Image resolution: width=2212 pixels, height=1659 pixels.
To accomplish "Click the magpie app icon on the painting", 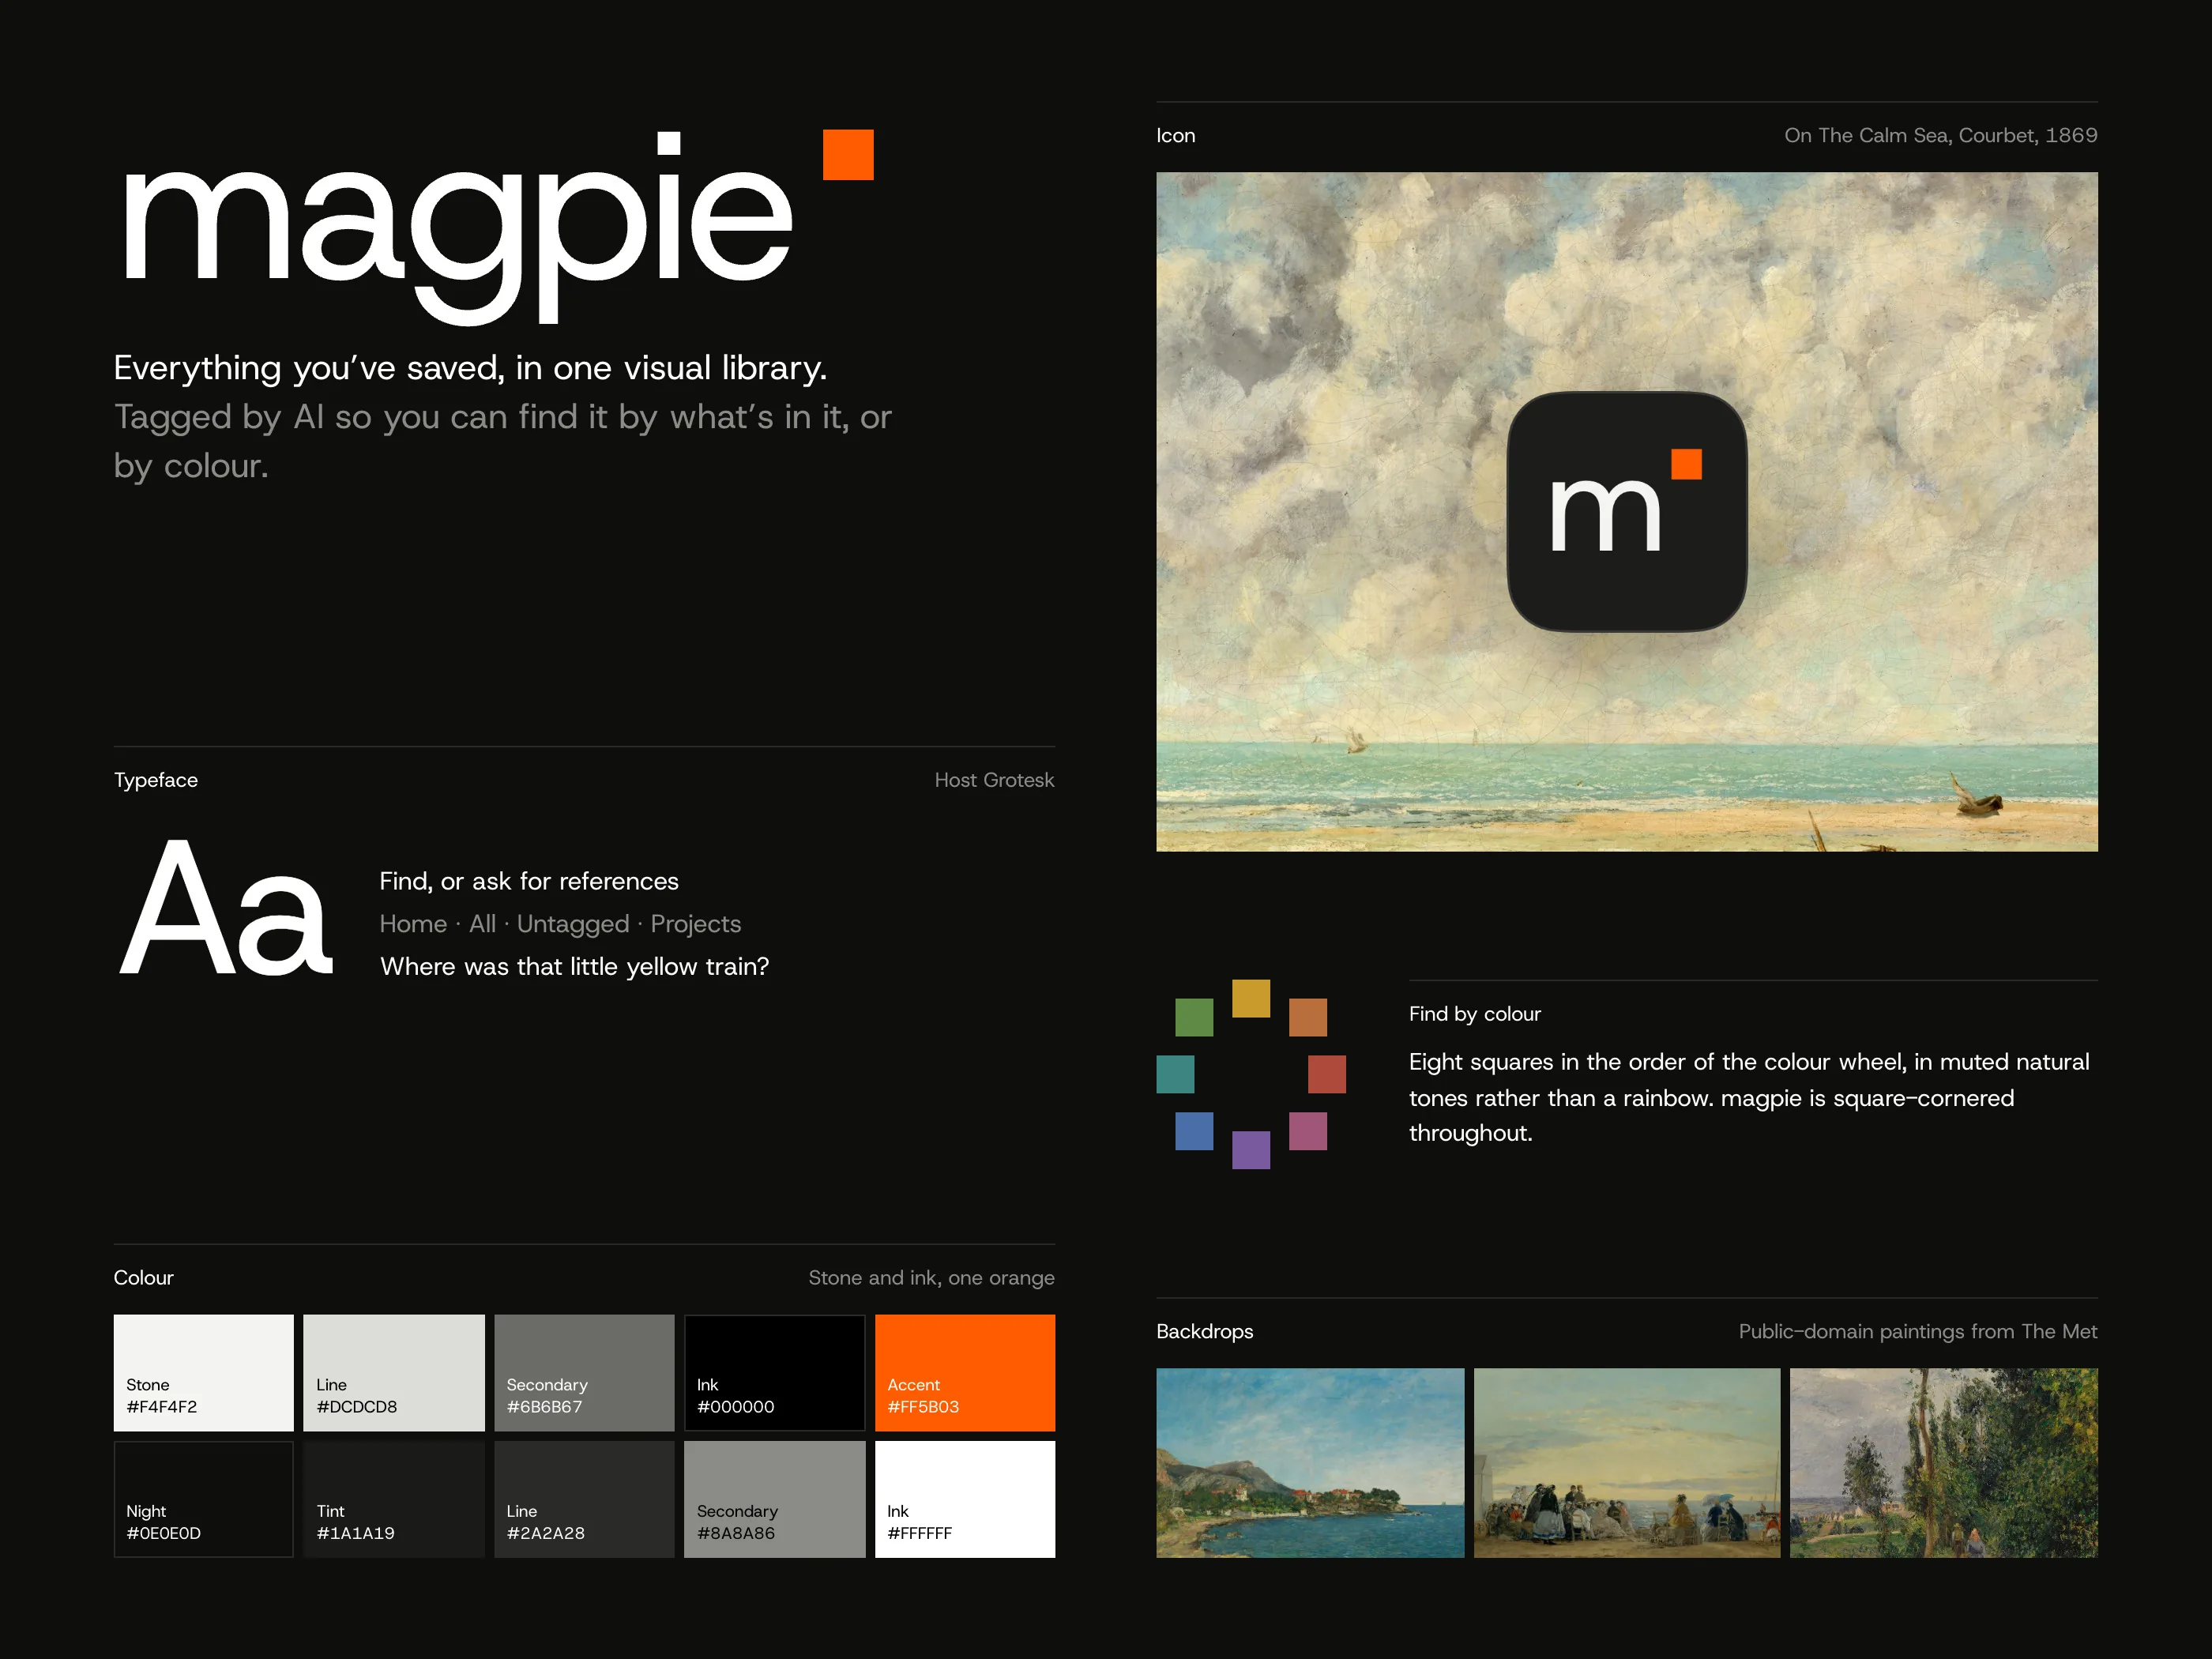I will (x=1626, y=511).
